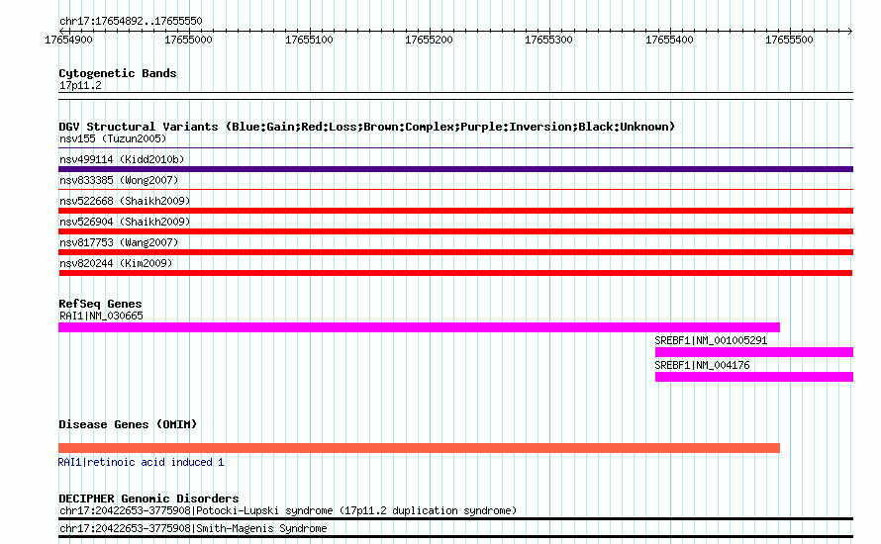The image size is (881, 544).
Task: Click ruler tick label 17655200
Action: pos(429,40)
